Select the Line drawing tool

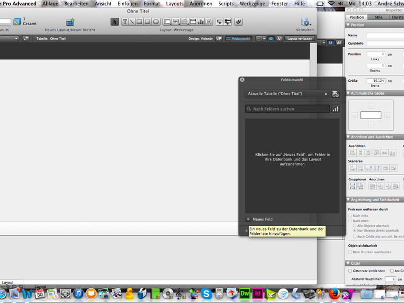(x=132, y=22)
